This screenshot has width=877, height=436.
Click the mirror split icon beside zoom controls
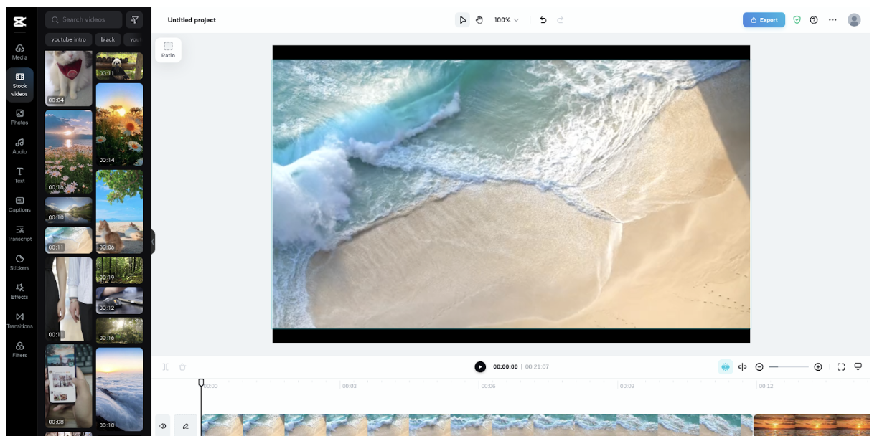(742, 367)
